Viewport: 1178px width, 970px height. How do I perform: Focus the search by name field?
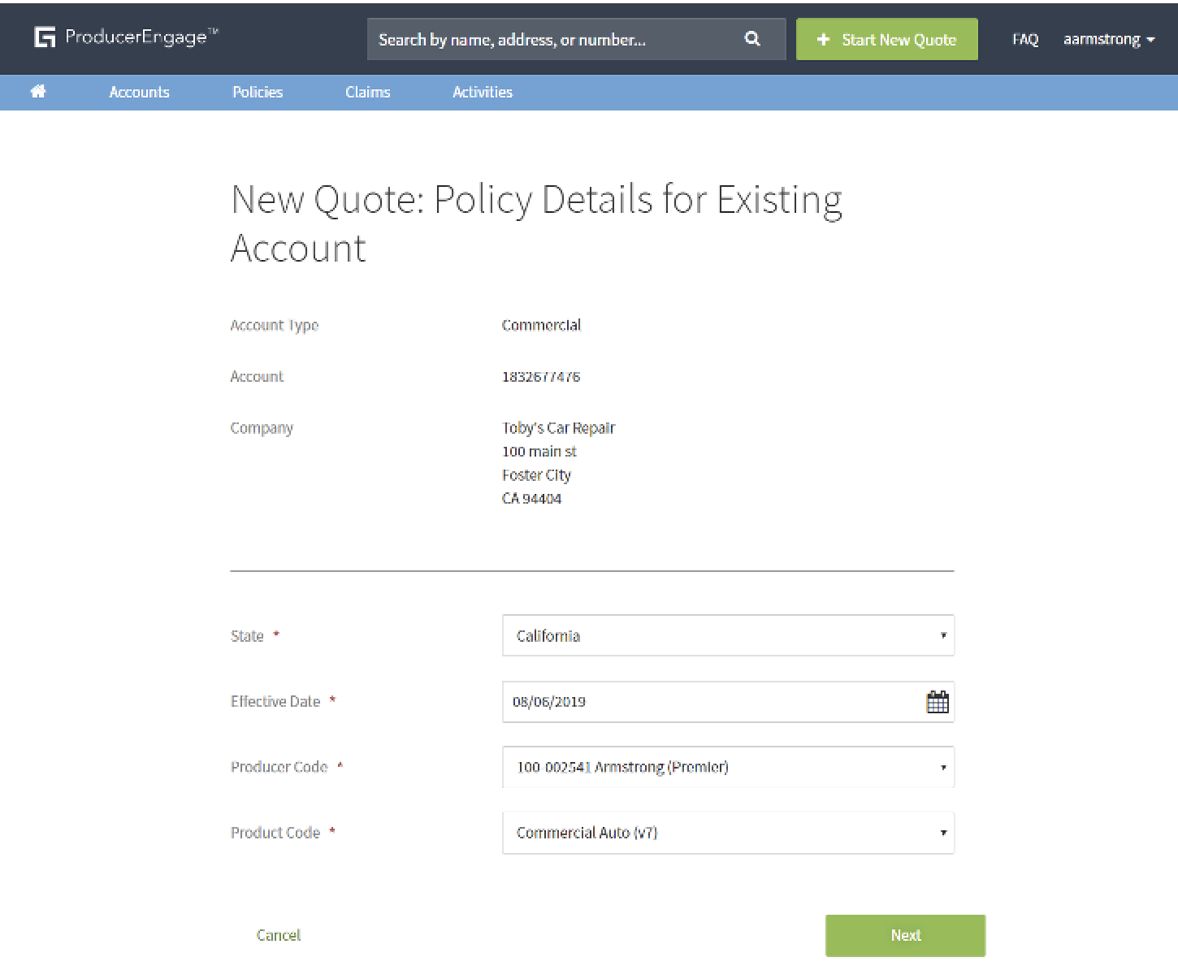tap(552, 39)
